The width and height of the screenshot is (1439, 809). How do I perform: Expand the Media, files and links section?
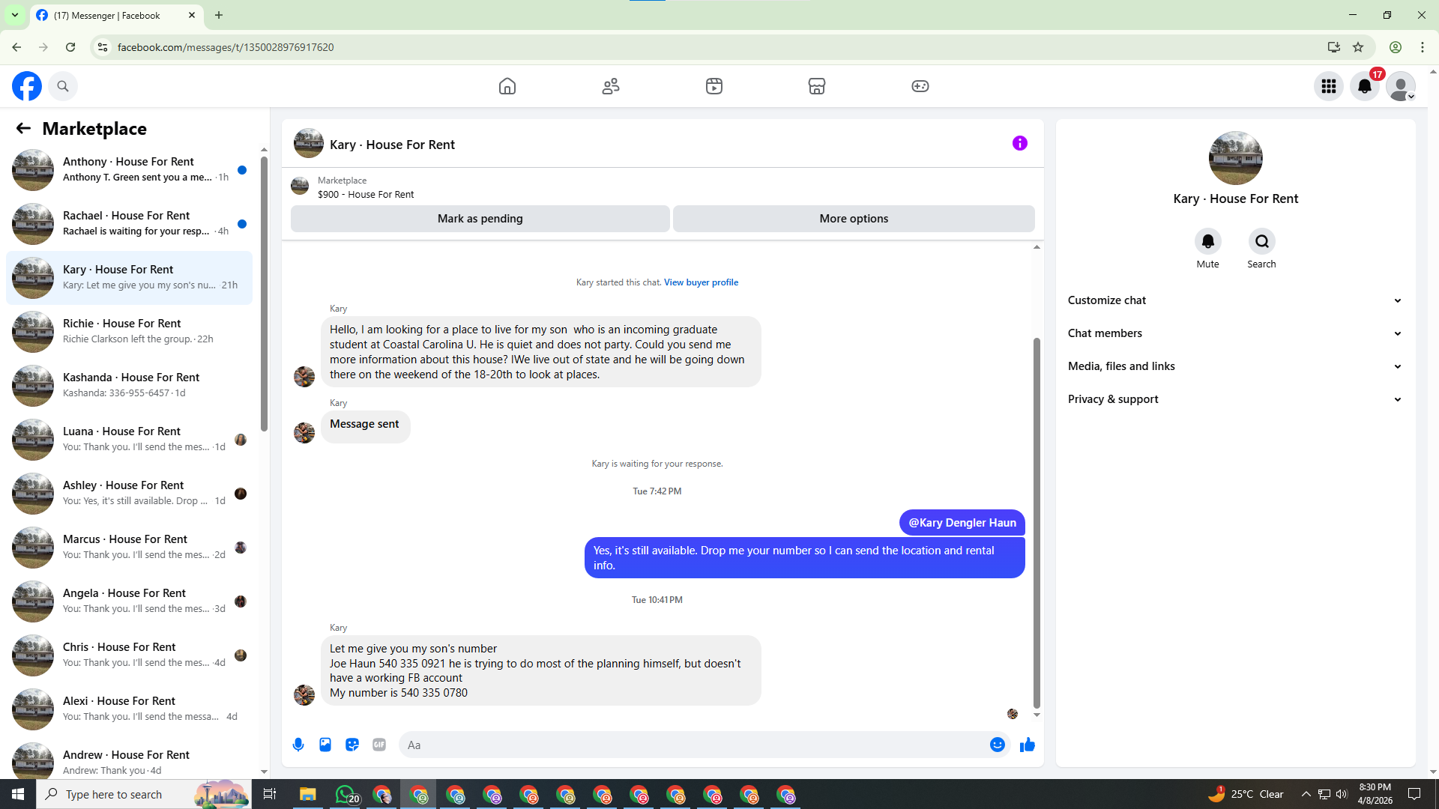point(1235,366)
